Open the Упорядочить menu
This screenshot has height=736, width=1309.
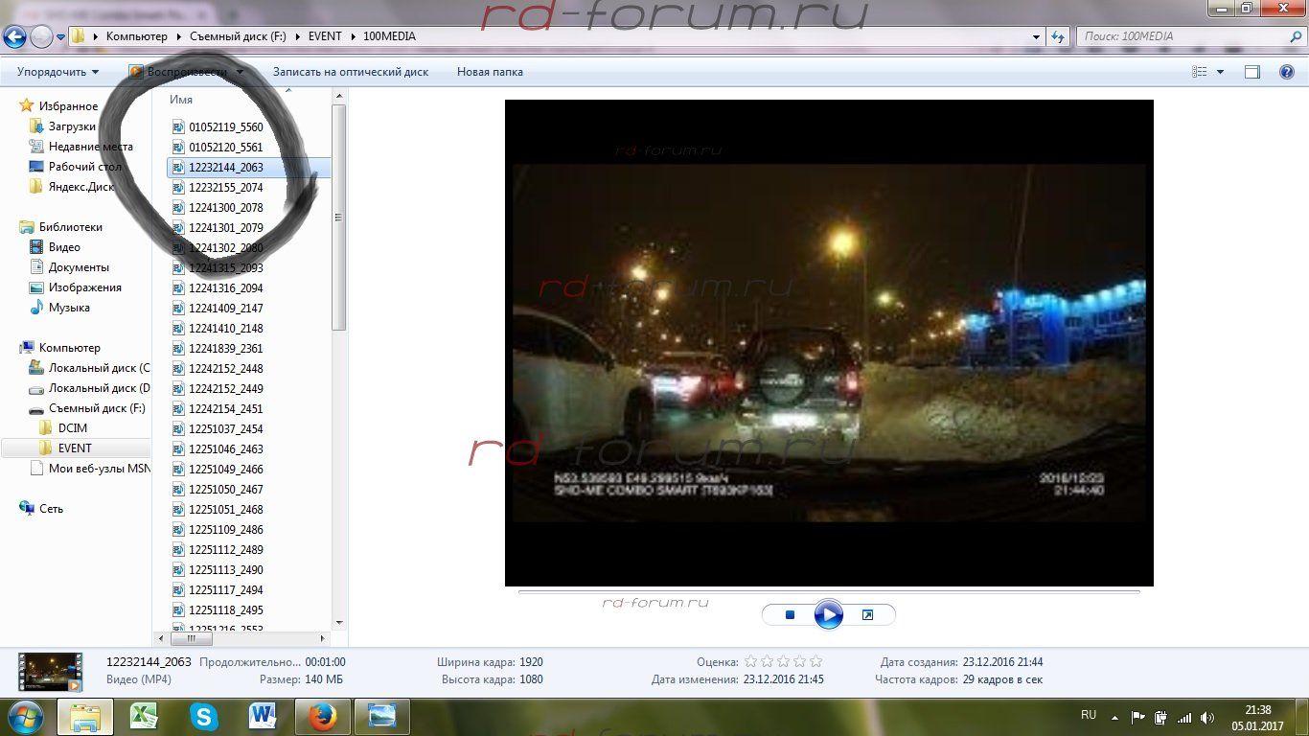[57, 72]
